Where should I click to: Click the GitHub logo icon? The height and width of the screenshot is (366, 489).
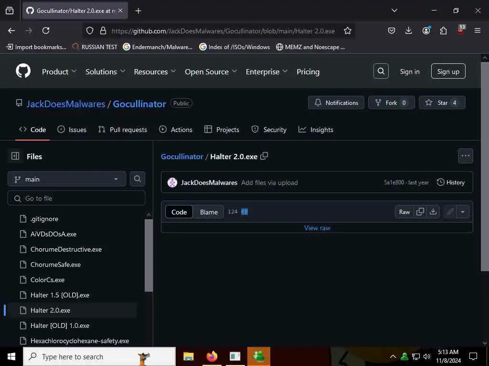(23, 71)
